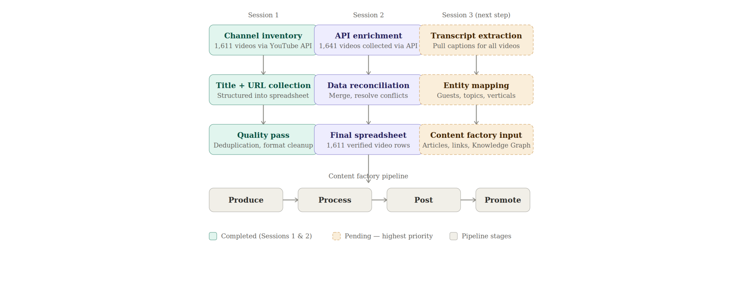Select the Channel inventory node
The image size is (737, 281).
[x=263, y=40]
